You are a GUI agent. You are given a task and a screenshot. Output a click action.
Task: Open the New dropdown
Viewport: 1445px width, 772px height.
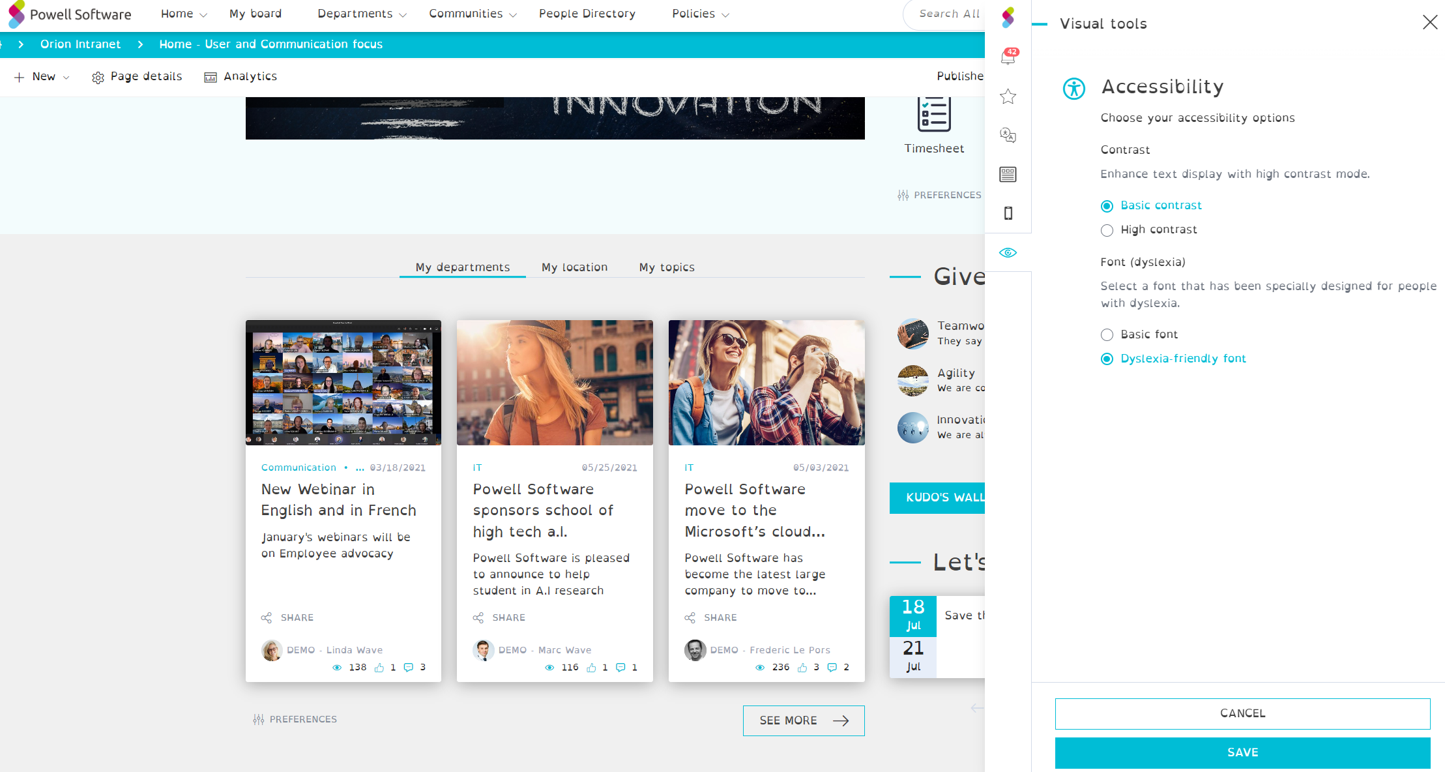point(42,77)
